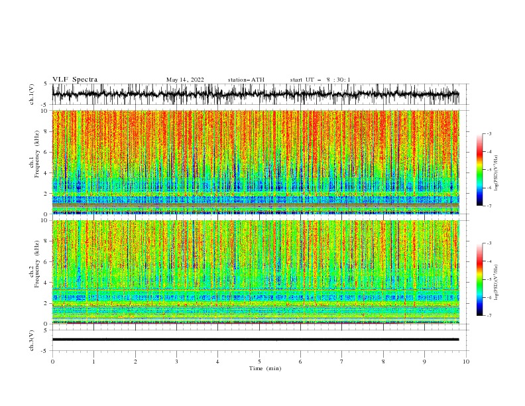Click the time axis tick label "3"
525x406 pixels.
(x=176, y=362)
